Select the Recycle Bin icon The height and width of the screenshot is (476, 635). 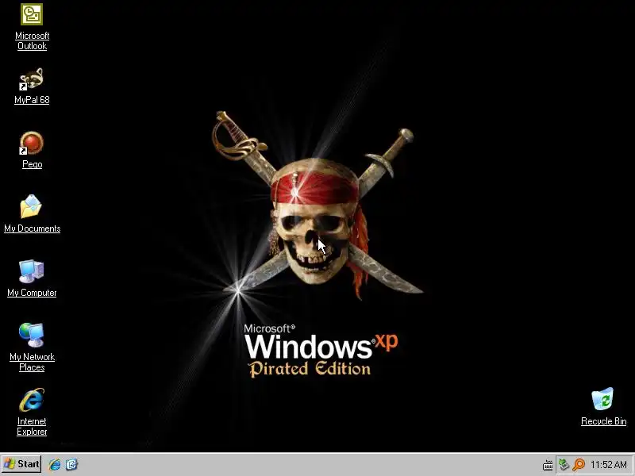click(602, 399)
